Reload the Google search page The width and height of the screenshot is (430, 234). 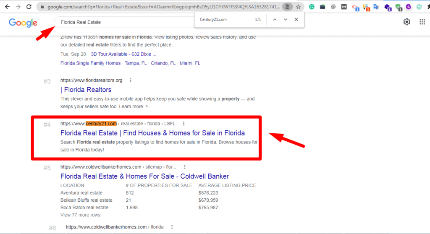pyautogui.click(x=29, y=7)
